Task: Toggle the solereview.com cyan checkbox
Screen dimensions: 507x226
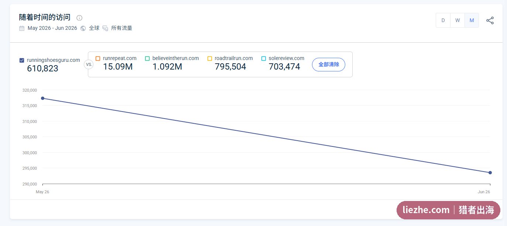Action: (264, 59)
